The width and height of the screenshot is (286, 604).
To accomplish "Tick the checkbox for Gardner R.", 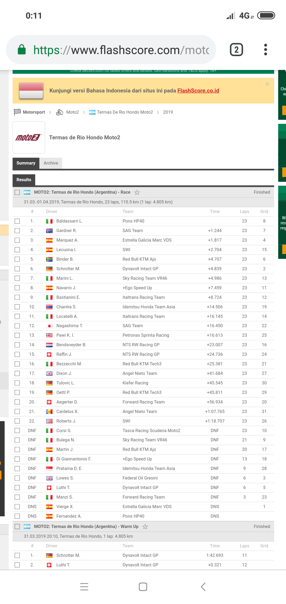I will point(17,231).
